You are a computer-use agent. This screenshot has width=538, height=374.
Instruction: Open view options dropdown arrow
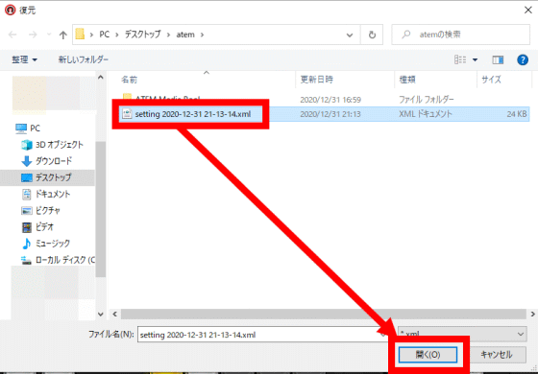(475, 59)
